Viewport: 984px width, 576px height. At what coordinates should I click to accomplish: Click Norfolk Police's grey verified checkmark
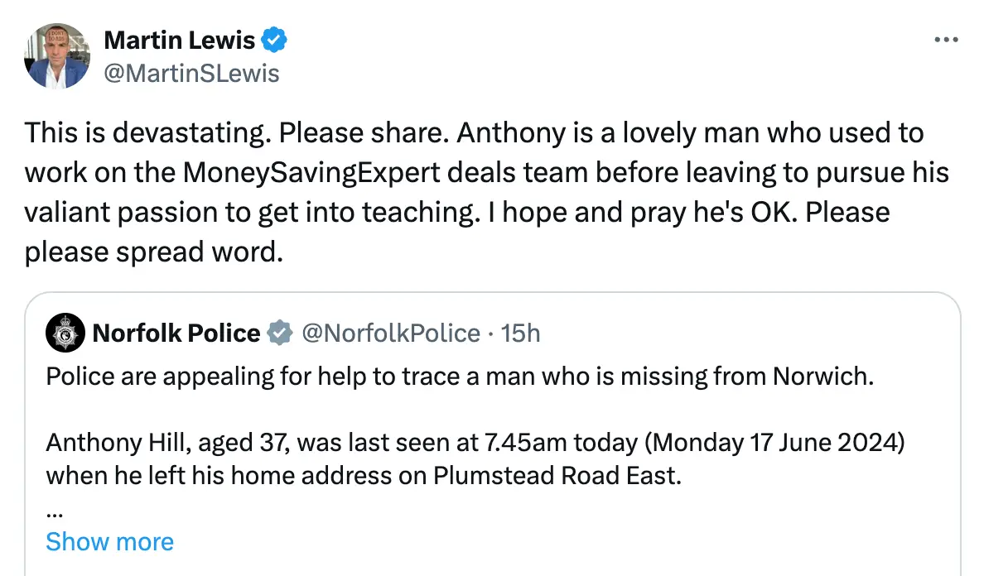(x=281, y=333)
